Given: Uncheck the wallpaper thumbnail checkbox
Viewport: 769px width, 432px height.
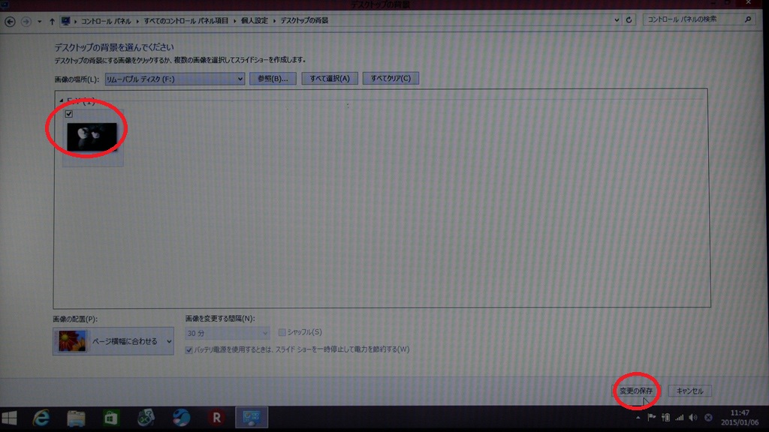Looking at the screenshot, I should tap(68, 114).
